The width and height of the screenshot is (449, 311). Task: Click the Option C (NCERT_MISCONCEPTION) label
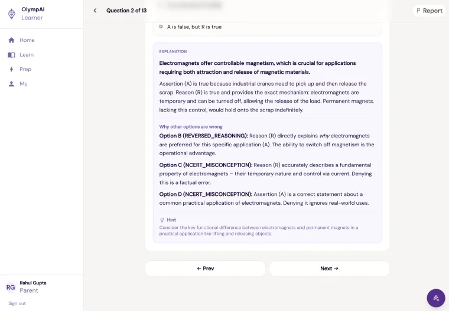206,165
